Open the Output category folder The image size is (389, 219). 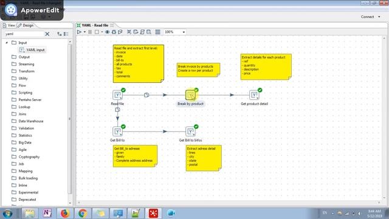click(21, 57)
